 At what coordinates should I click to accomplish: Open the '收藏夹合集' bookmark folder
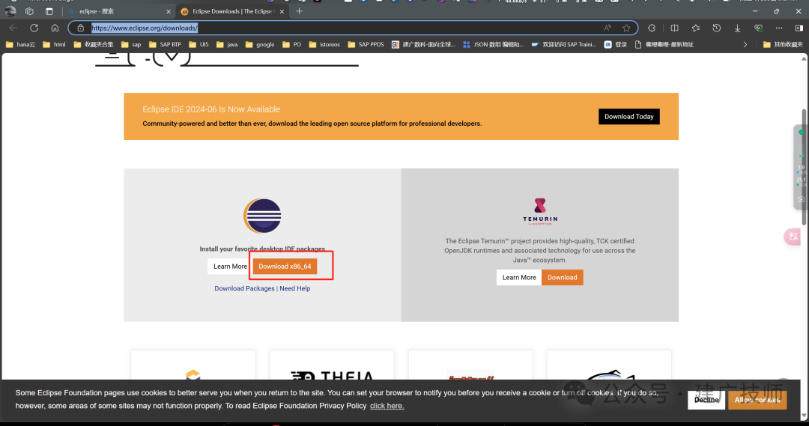pos(94,44)
